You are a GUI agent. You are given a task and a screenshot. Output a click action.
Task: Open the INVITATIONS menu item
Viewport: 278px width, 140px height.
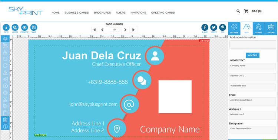click(138, 13)
